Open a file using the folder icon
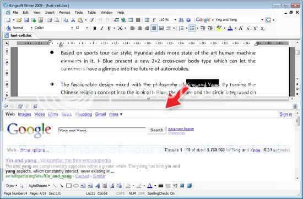Viewport: 303px width, 199px height. pyautogui.click(x=19, y=20)
